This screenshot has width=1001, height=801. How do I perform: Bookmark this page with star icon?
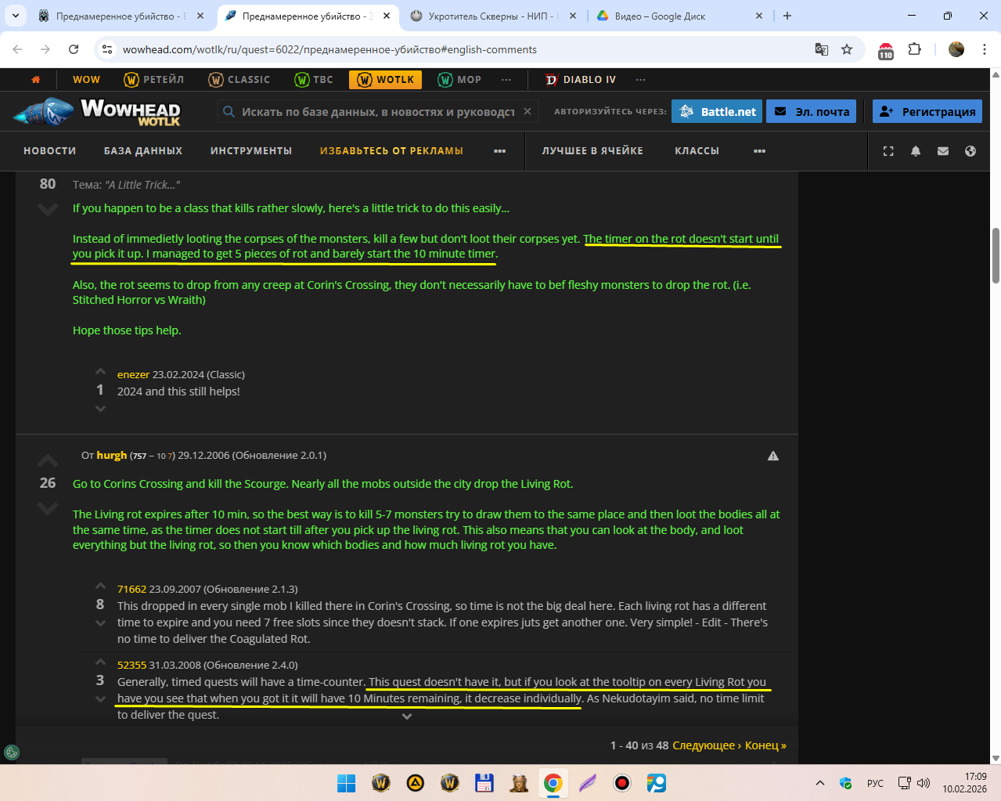click(x=846, y=49)
